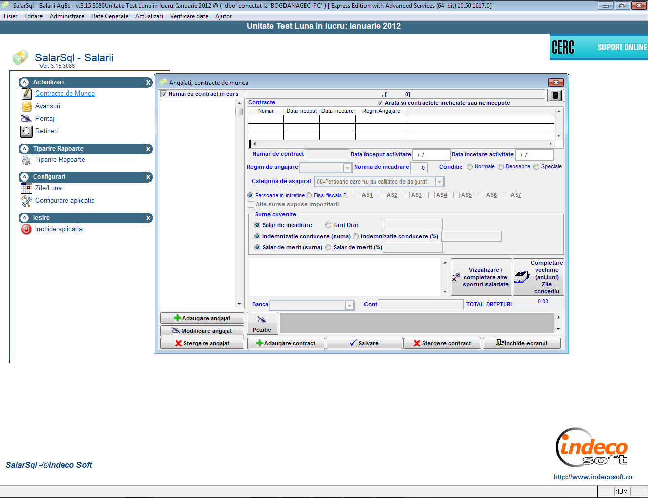Collapse the Actualizari sidebar section

point(24,82)
